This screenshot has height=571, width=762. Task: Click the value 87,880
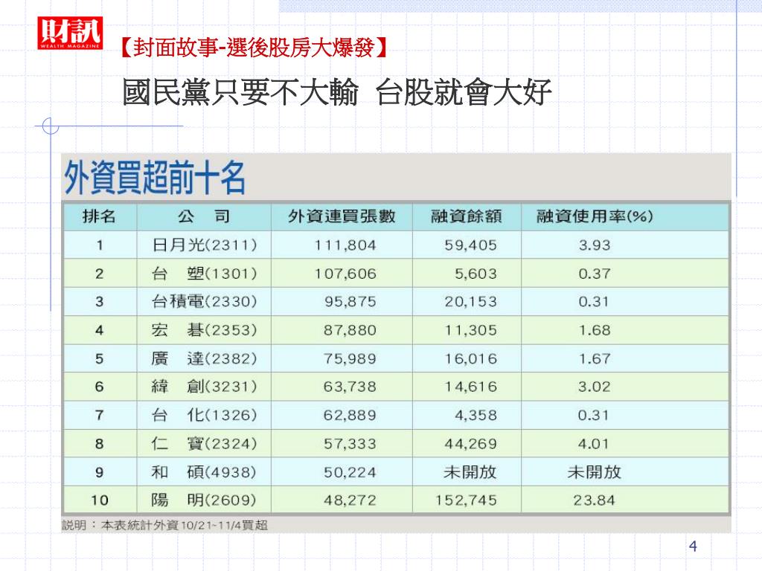[350, 330]
